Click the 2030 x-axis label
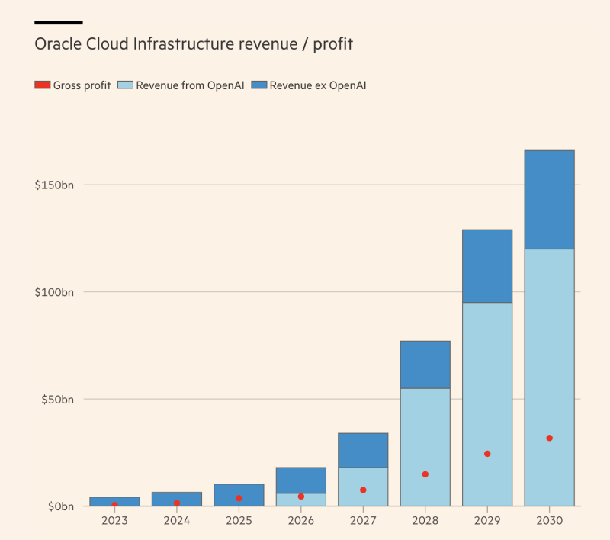610x540 pixels. (549, 520)
